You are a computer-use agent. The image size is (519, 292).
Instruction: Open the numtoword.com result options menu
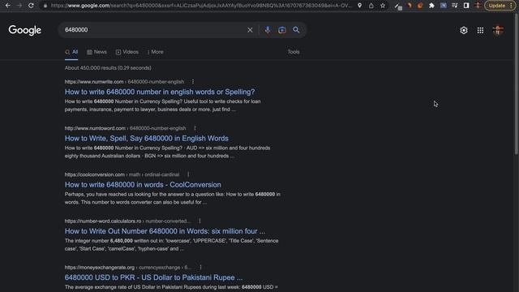point(195,128)
